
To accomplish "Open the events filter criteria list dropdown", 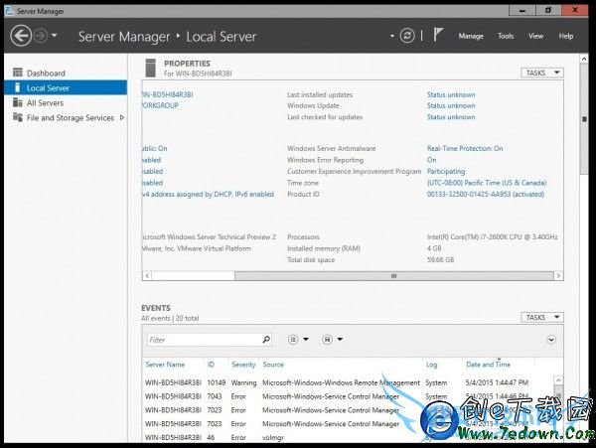I will tap(298, 340).
